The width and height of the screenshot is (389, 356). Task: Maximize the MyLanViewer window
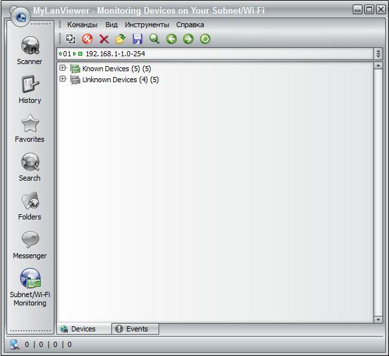coord(369,10)
